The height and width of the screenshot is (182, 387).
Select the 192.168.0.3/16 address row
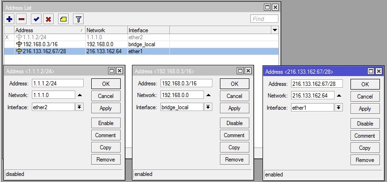pyautogui.click(x=141, y=44)
